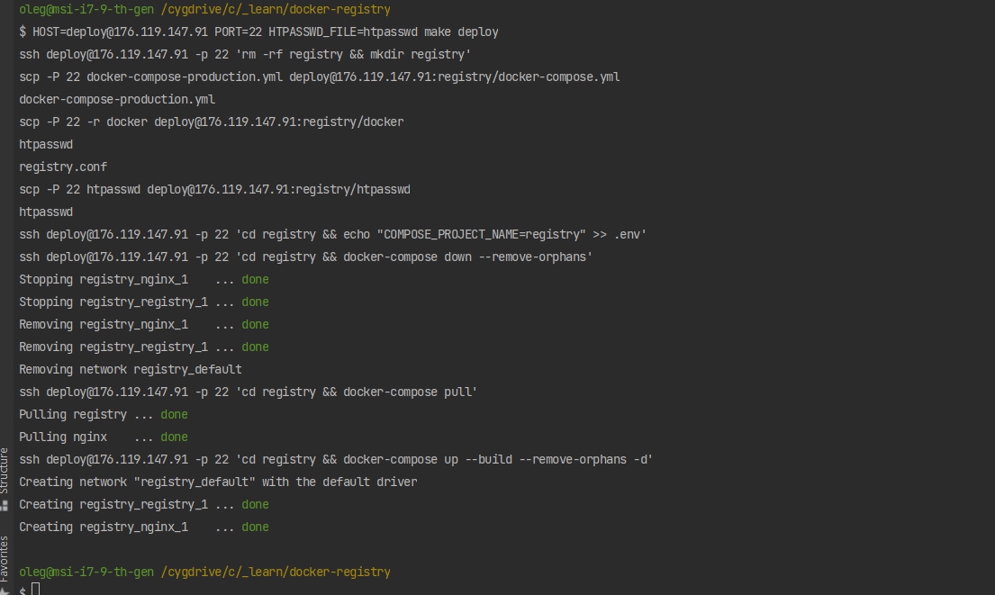The height and width of the screenshot is (595, 995).
Task: Open the Structure tool window tab
Action: [5, 470]
